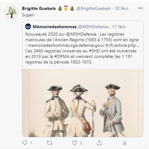Viewport: 149px width, 149px height.
Task: View tweet analytics bar chart icon
Action: (x=125, y=143)
